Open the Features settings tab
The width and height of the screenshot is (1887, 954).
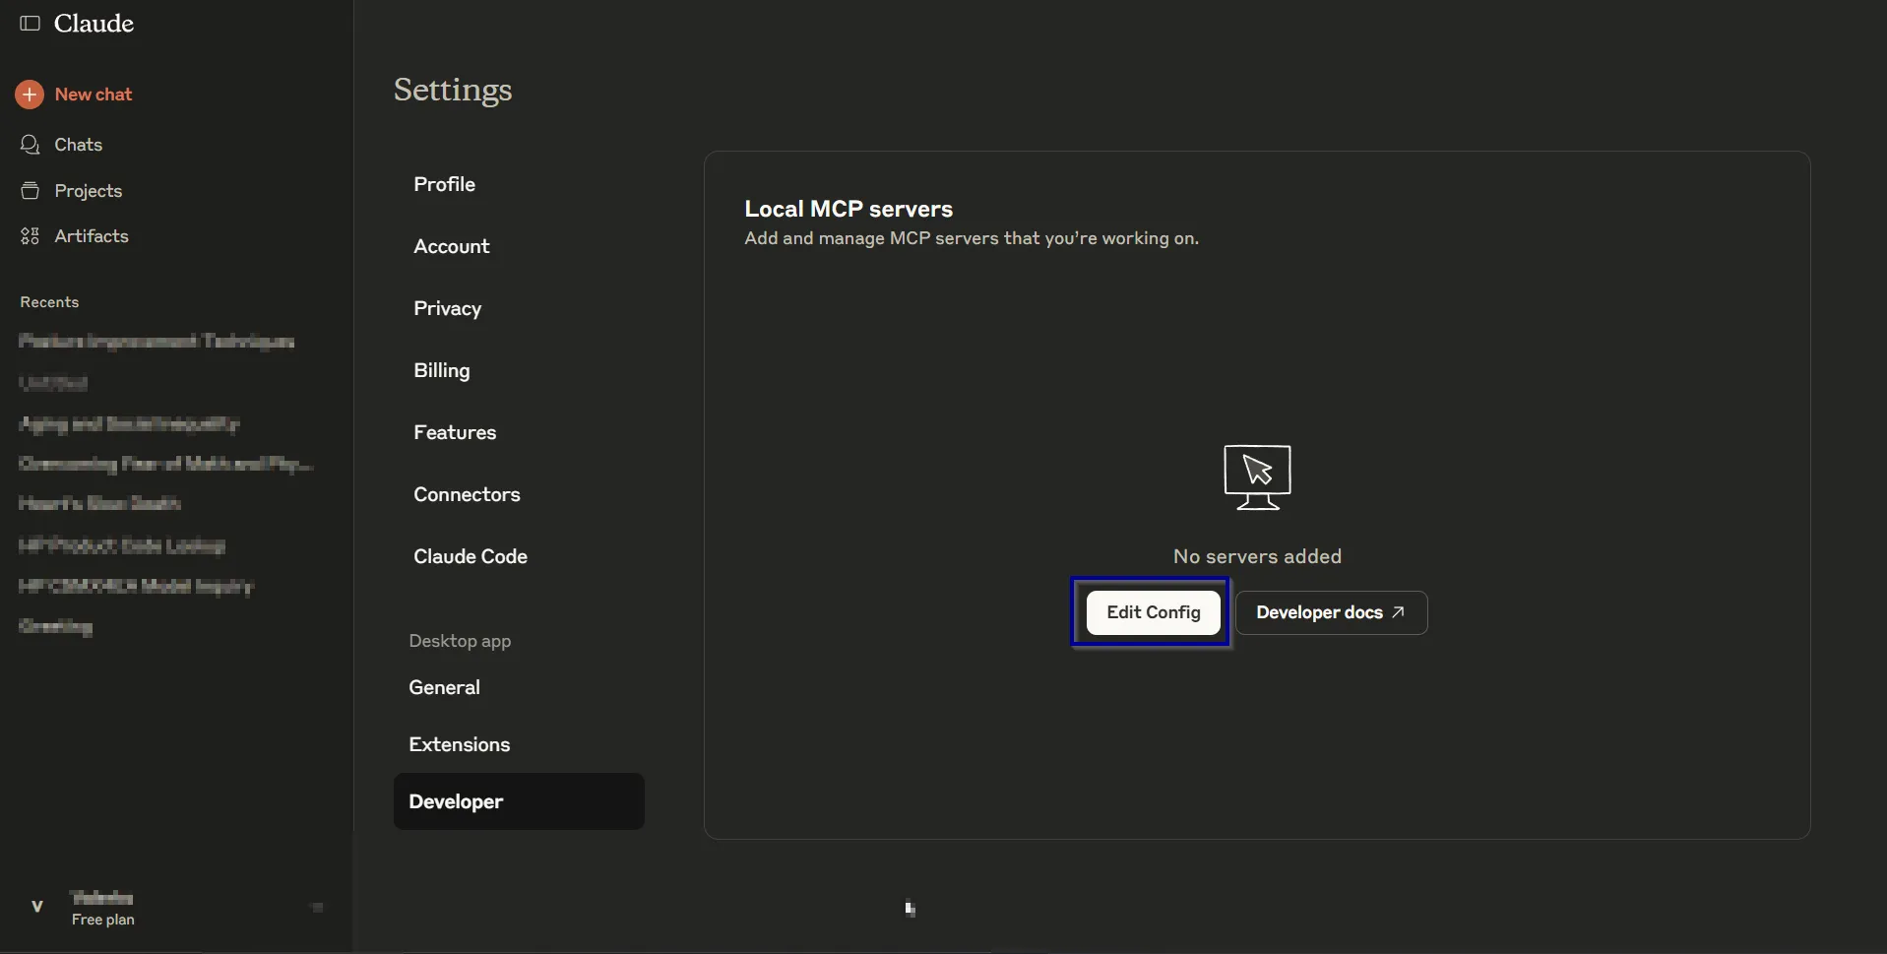(x=455, y=432)
